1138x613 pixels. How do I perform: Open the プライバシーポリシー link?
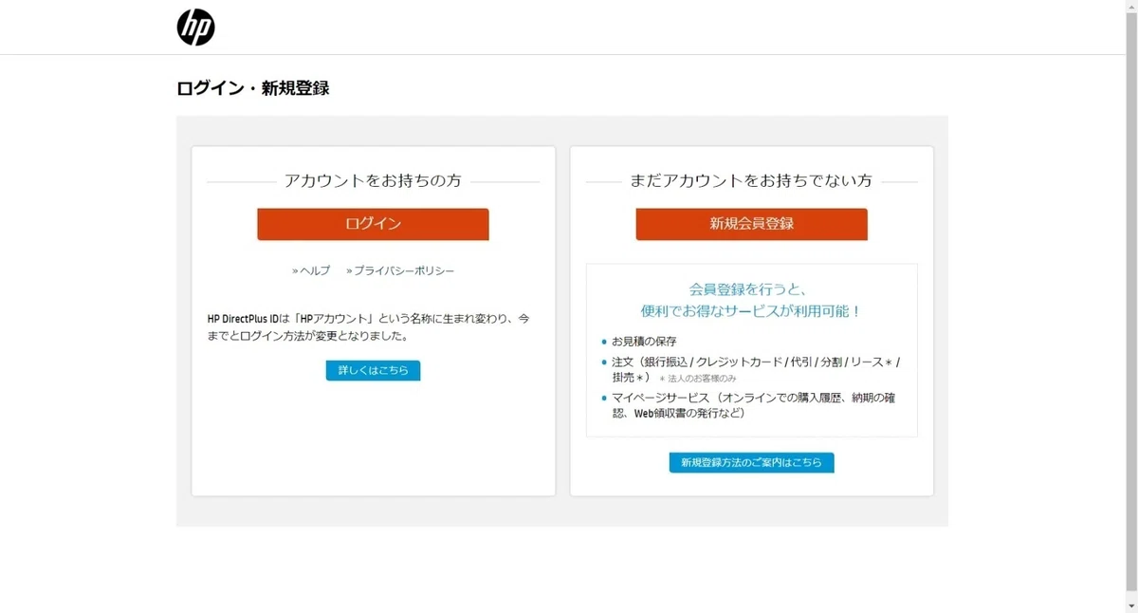tap(400, 270)
